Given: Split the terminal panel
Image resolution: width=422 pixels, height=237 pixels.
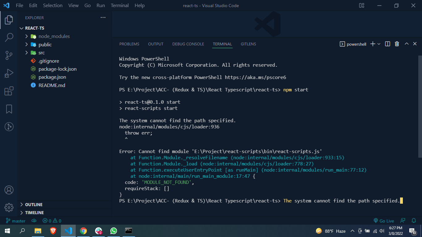Looking at the screenshot, I should pyautogui.click(x=387, y=44).
